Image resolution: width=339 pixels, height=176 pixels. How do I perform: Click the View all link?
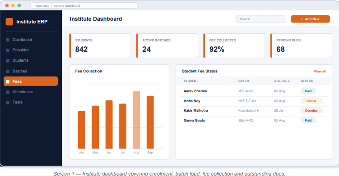pyautogui.click(x=320, y=72)
